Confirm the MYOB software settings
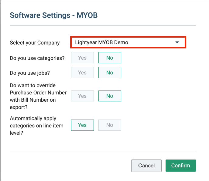This screenshot has width=209, height=181. click(181, 166)
